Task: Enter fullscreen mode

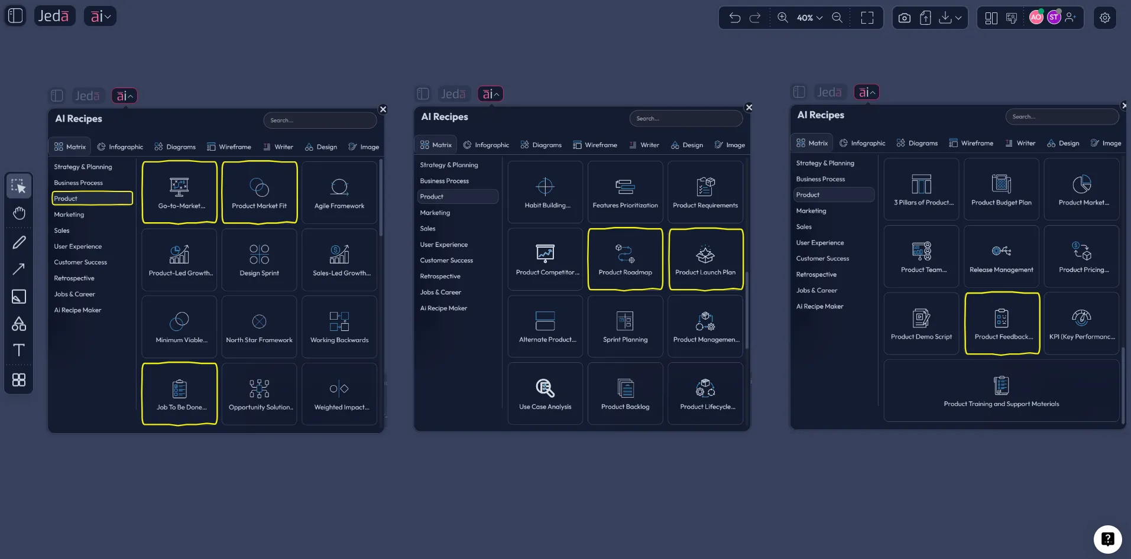Action: click(x=867, y=18)
